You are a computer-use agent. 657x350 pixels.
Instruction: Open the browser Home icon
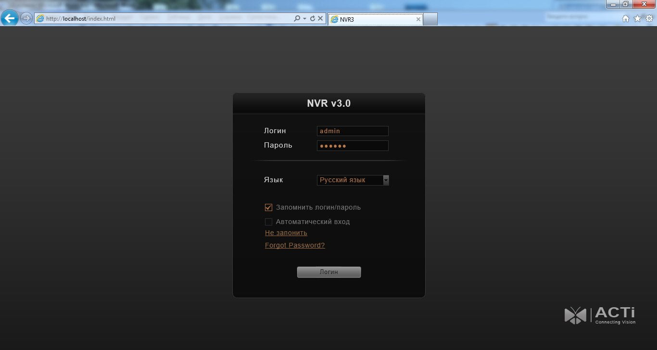(626, 19)
